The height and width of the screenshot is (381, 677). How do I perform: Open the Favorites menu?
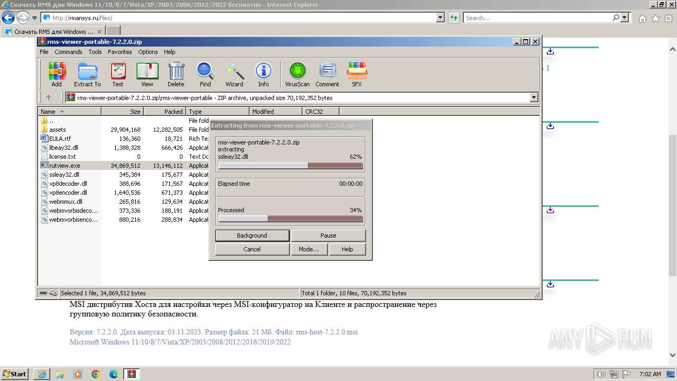click(120, 52)
